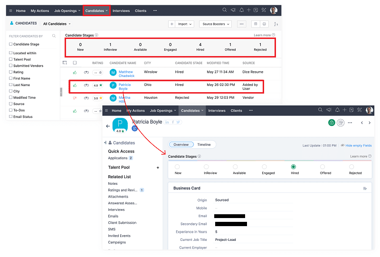
Task: Click binoculars preview icon on Patricia Boyle row
Action: [86, 85]
